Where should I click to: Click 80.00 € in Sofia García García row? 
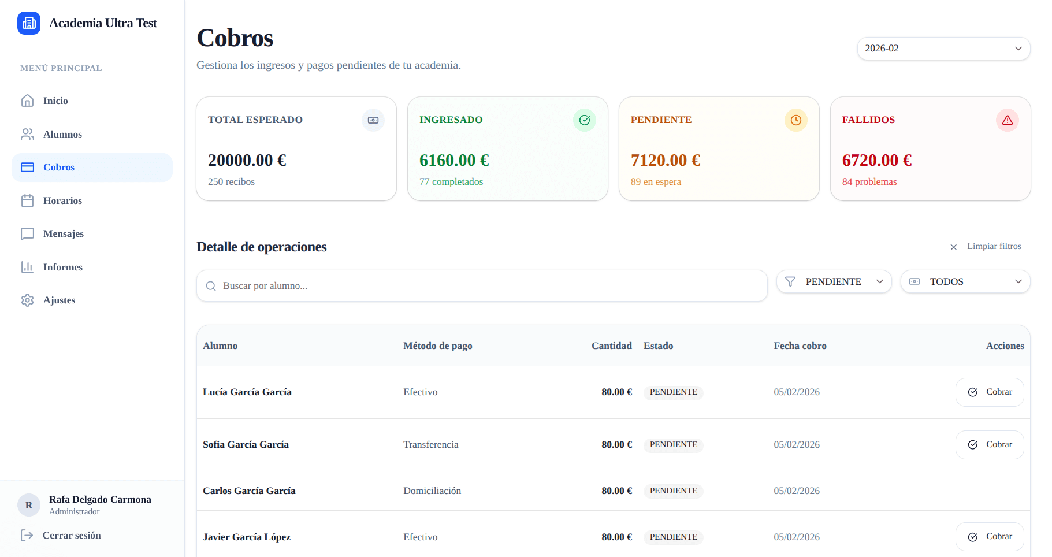tap(617, 444)
